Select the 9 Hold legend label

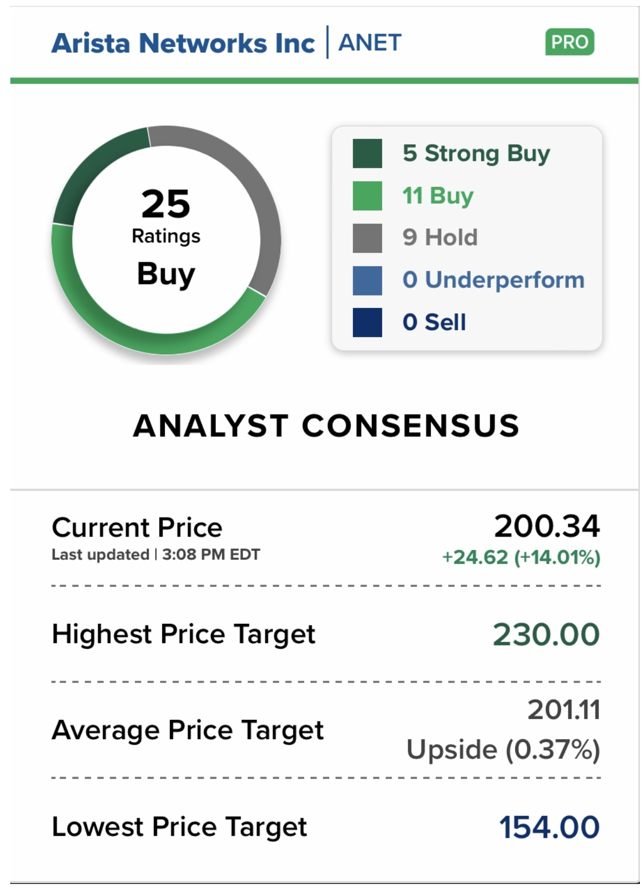click(440, 237)
